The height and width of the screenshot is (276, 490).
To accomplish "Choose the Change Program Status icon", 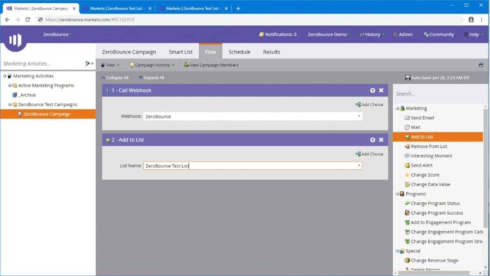I will pos(407,203).
